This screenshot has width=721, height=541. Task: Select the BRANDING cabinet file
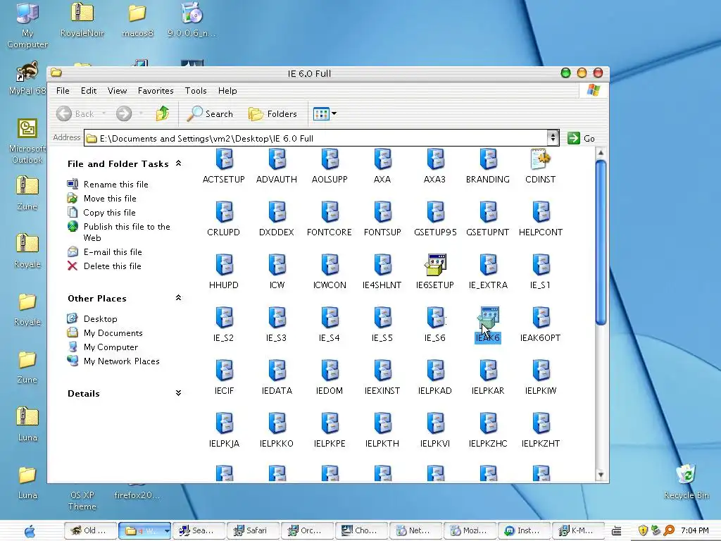tap(488, 166)
